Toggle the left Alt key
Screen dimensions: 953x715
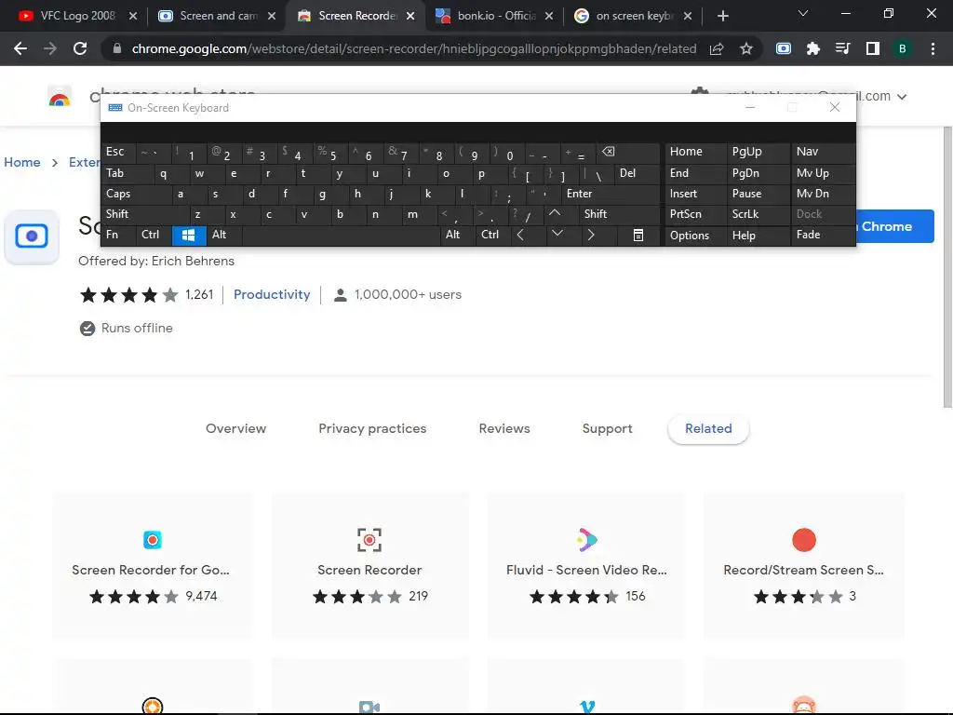pyautogui.click(x=224, y=235)
